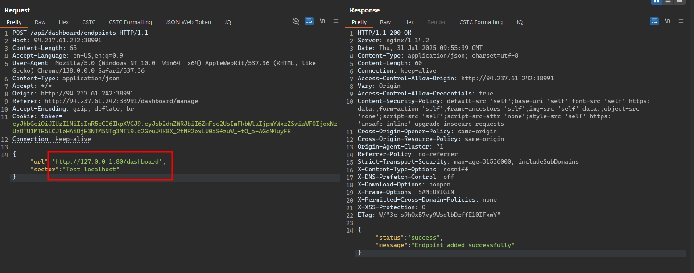Click the Response Render tab
This screenshot has width=694, height=273.
point(437,22)
